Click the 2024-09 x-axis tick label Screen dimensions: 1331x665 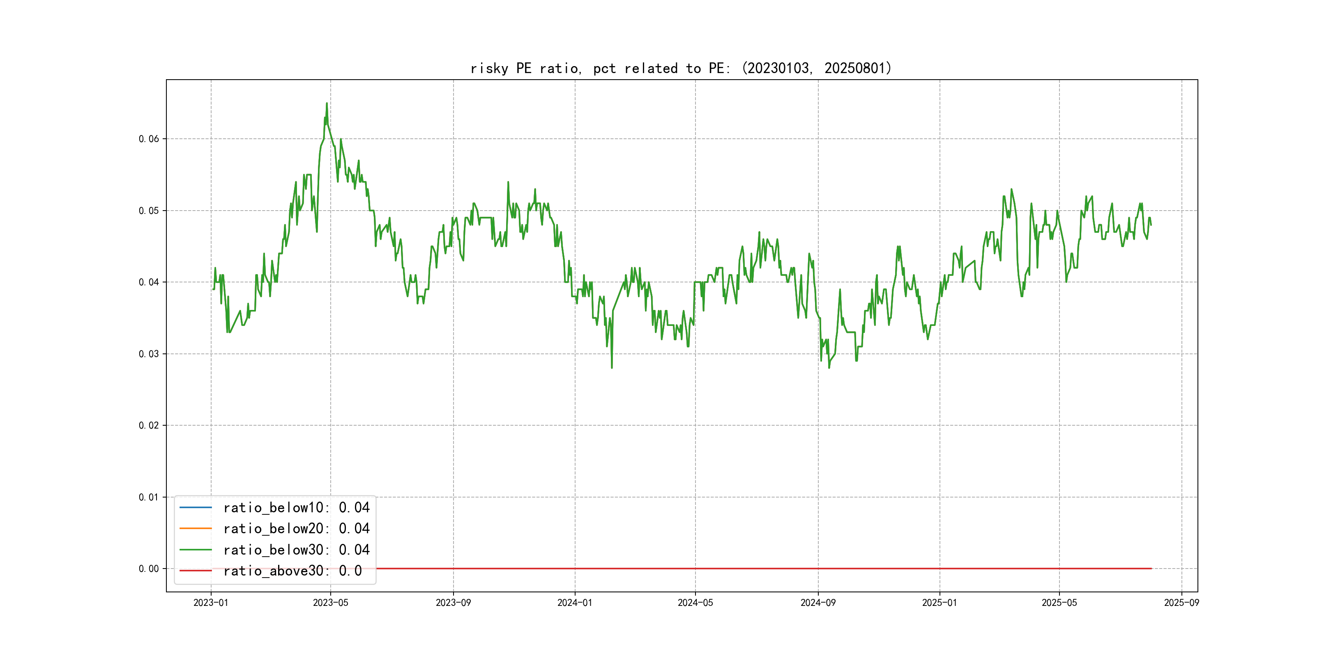tap(818, 603)
